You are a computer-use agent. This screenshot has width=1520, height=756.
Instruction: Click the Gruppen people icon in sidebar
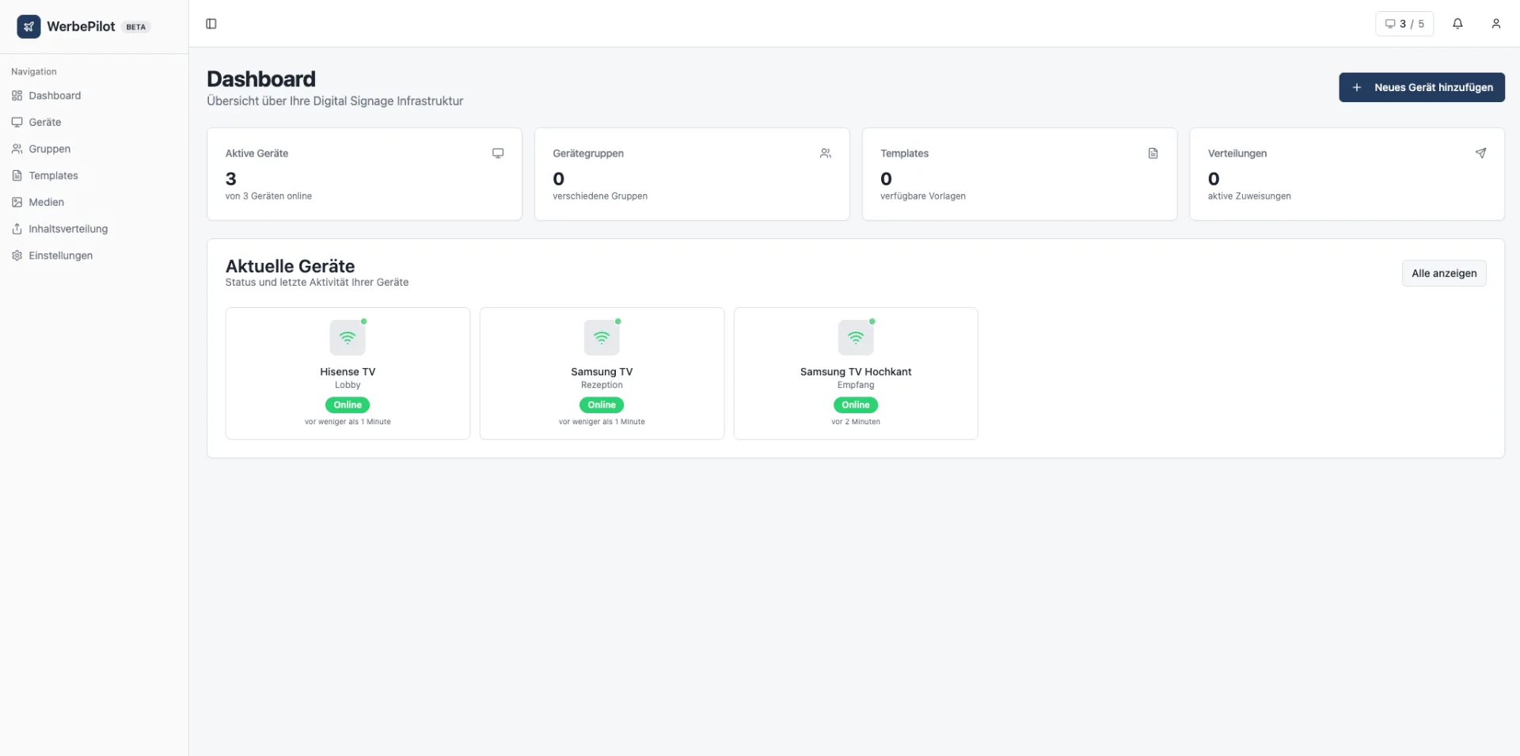(x=17, y=149)
